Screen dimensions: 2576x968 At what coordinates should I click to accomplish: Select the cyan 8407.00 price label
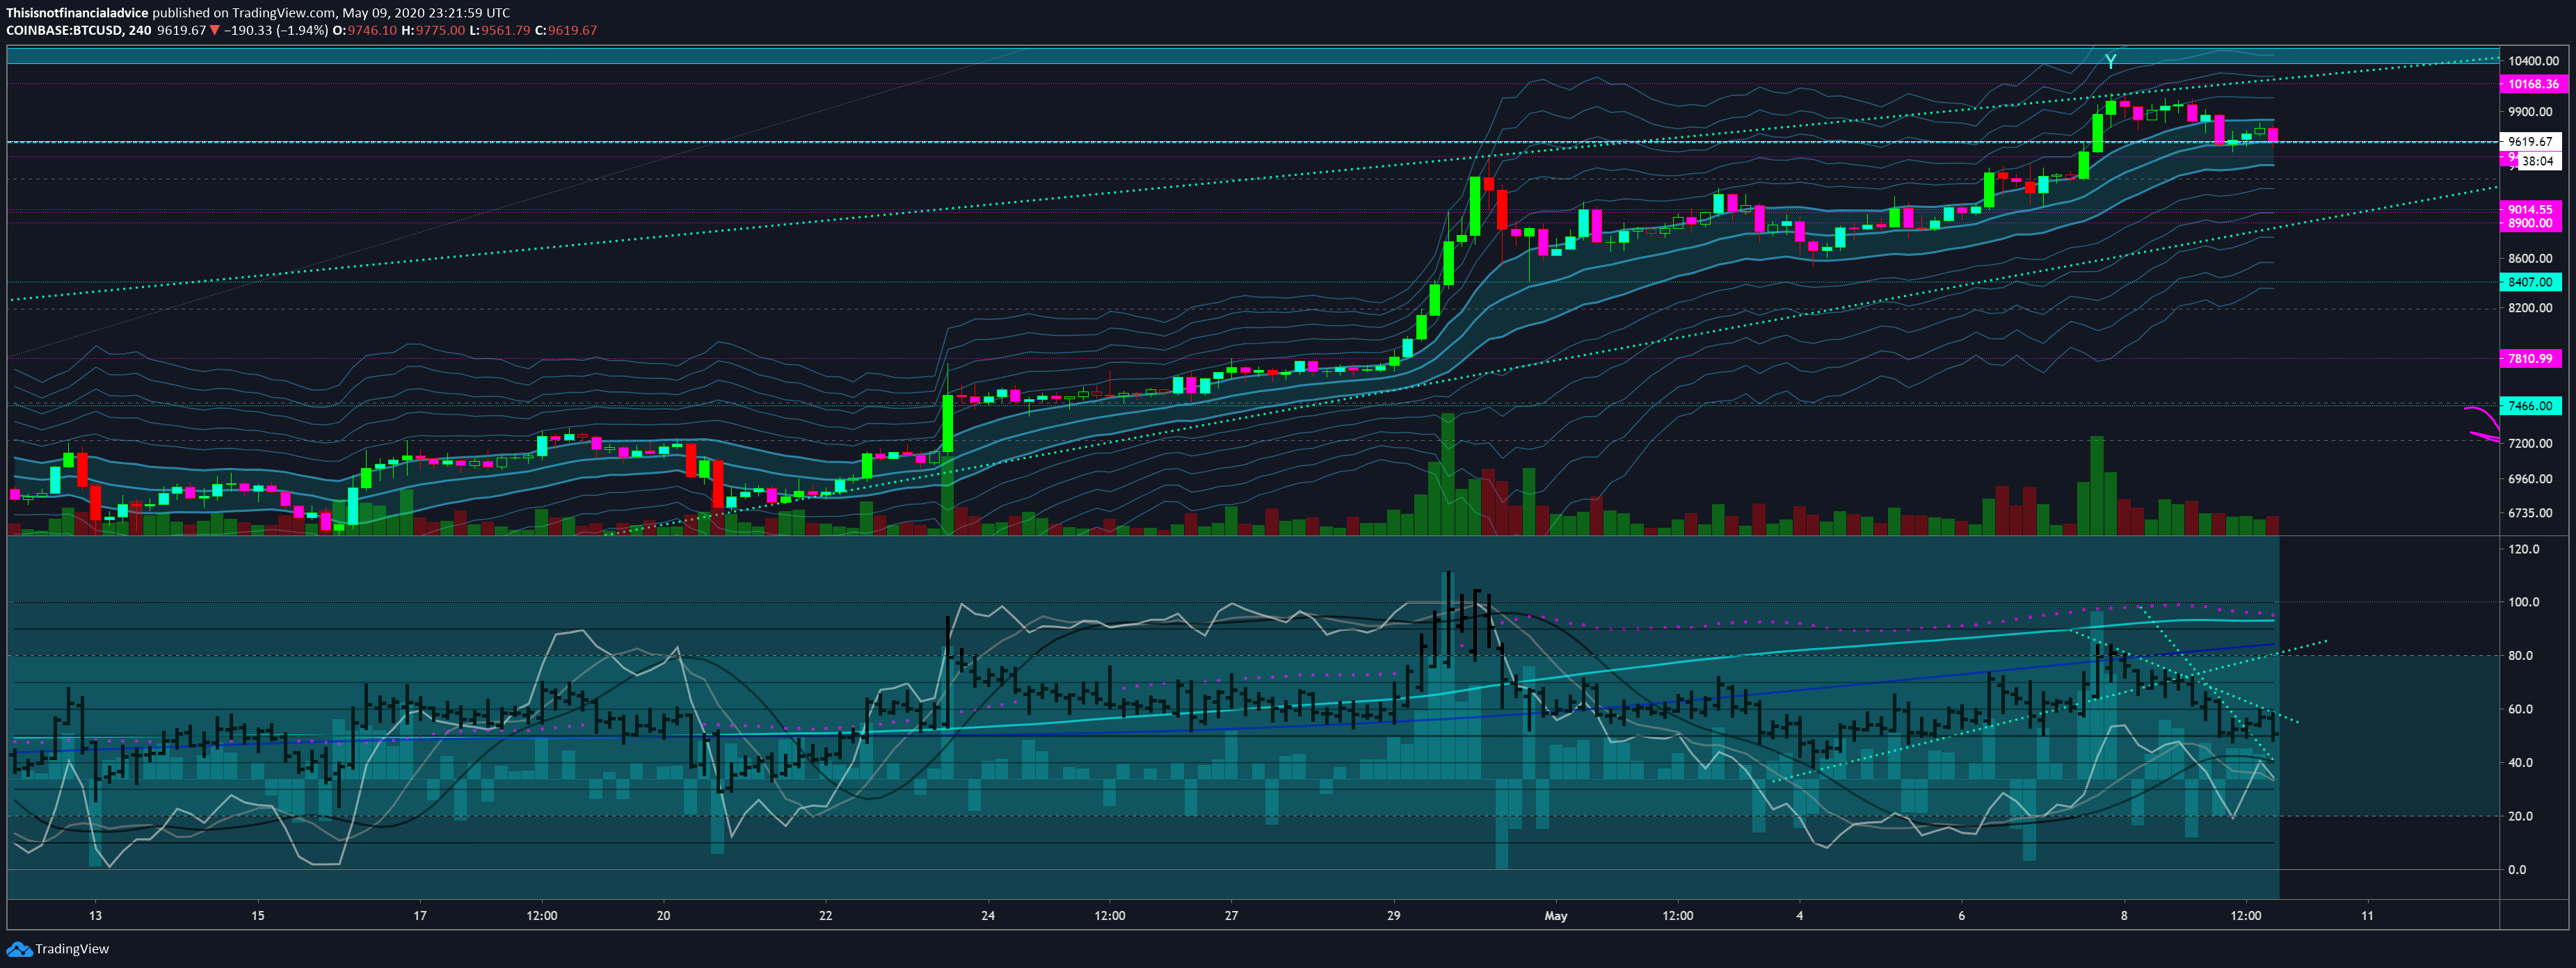(x=2531, y=283)
